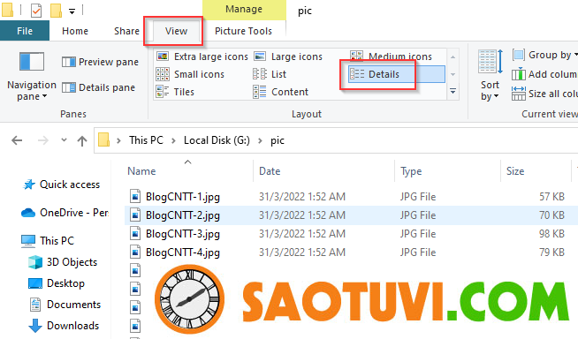Open the Sort by dropdown
Viewport: 578px width, 339px height.
coord(490,75)
